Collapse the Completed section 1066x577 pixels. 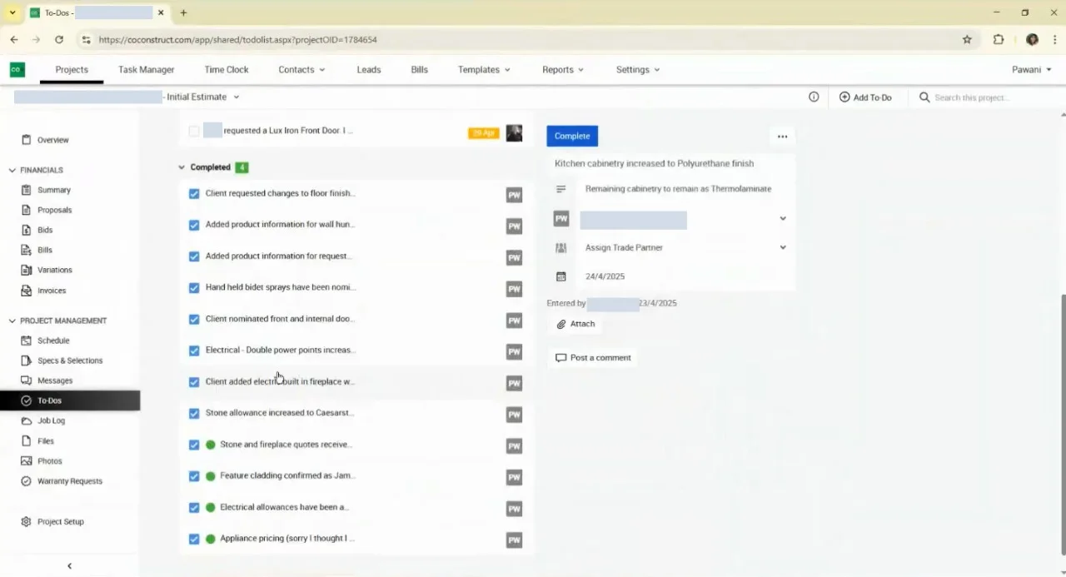point(182,167)
